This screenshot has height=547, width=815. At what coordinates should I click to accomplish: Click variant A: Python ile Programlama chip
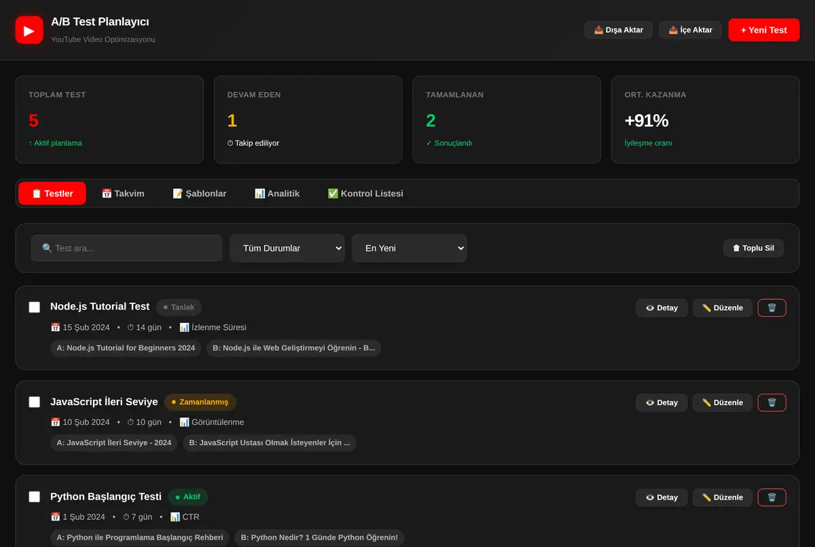click(140, 537)
